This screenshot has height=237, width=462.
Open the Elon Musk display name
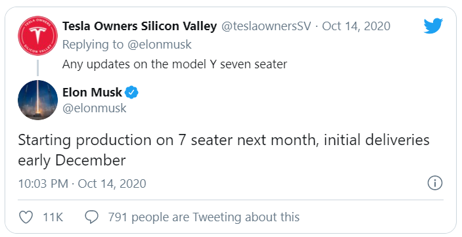92,93
